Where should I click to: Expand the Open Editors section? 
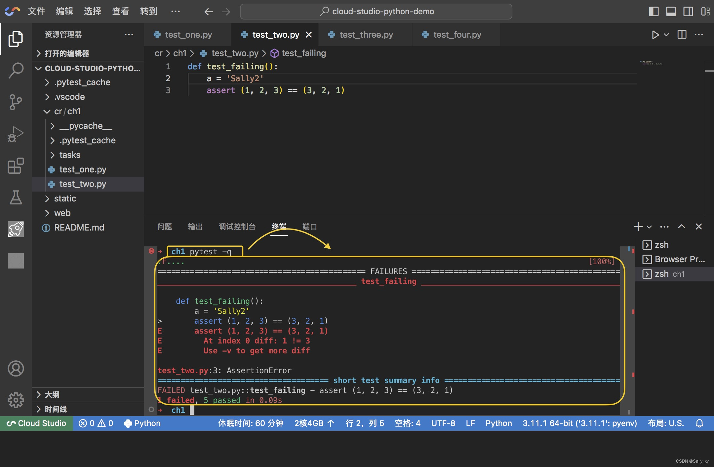(x=88, y=54)
